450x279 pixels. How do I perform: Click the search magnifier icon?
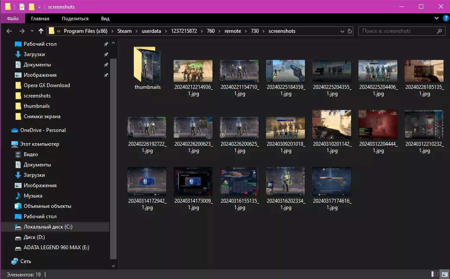pyautogui.click(x=439, y=31)
